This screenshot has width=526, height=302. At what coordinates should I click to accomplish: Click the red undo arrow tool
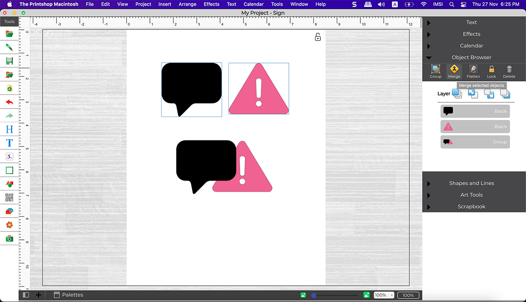point(9,102)
